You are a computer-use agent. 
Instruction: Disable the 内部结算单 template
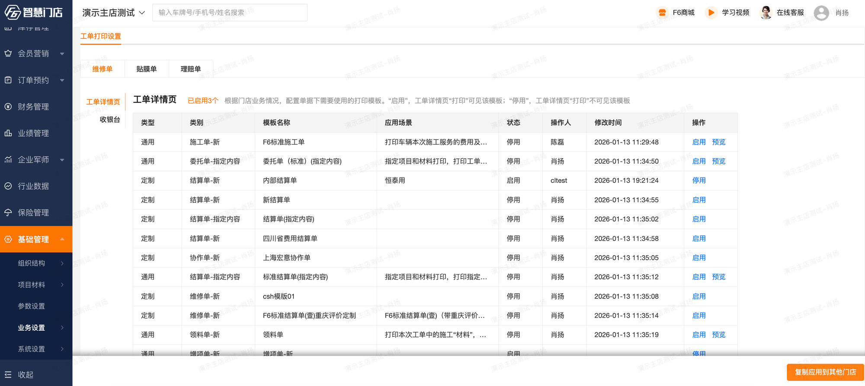tap(698, 180)
